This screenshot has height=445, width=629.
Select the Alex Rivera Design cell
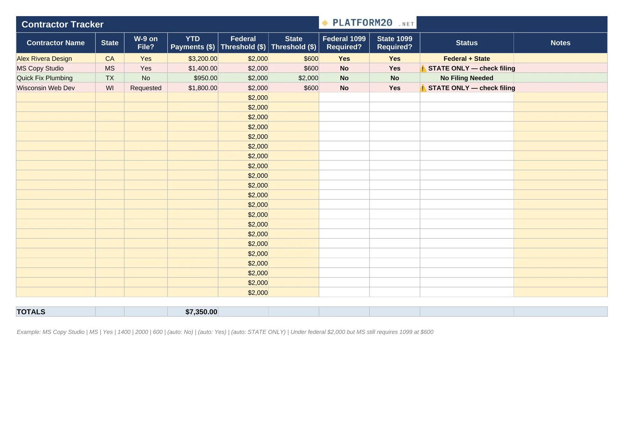tap(56, 59)
